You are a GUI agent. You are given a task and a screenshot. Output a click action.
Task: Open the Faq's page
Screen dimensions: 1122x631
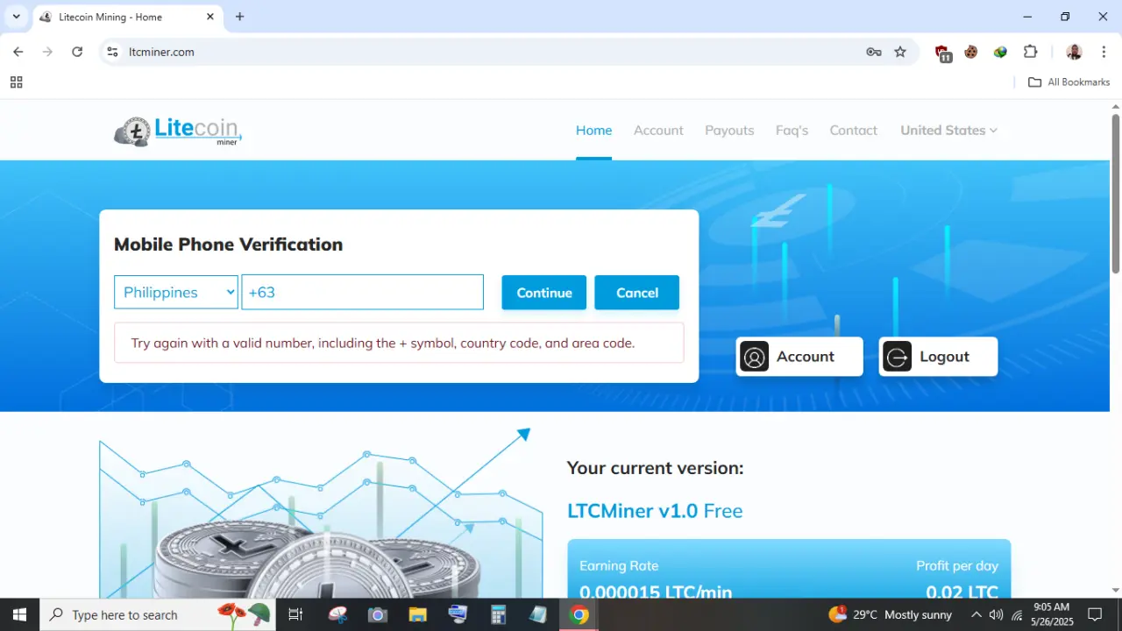click(x=792, y=130)
